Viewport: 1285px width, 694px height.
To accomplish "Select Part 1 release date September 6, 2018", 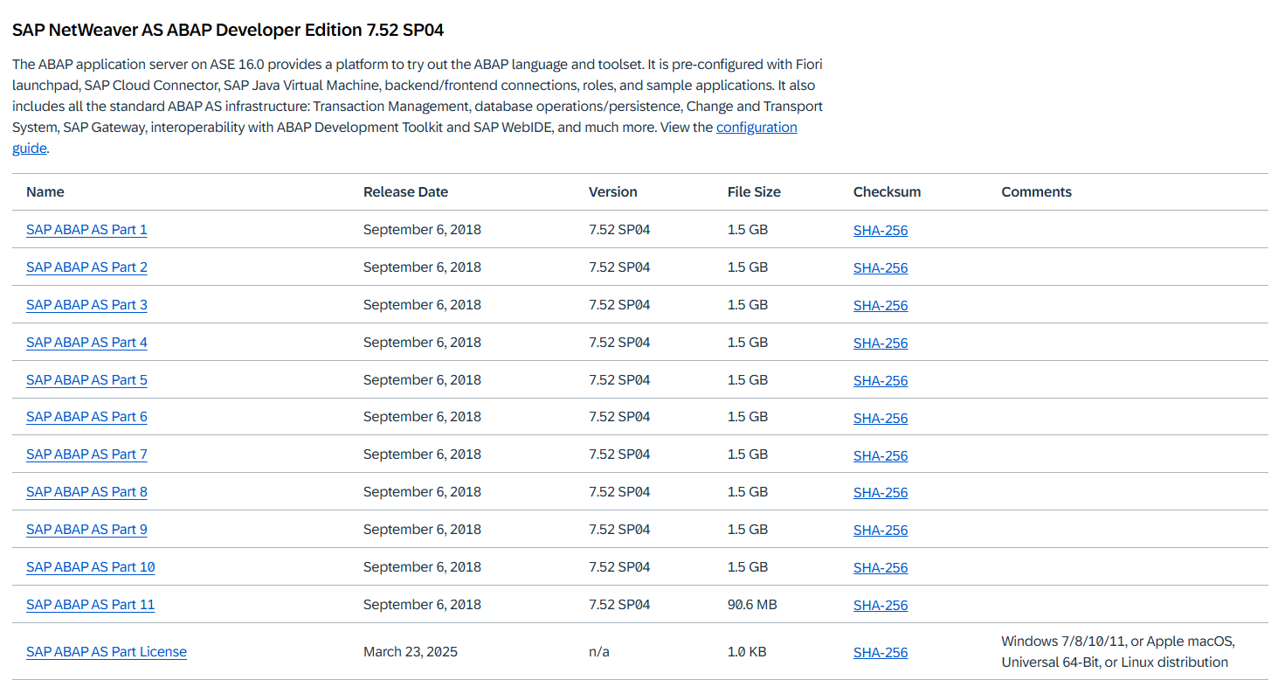I will [422, 230].
